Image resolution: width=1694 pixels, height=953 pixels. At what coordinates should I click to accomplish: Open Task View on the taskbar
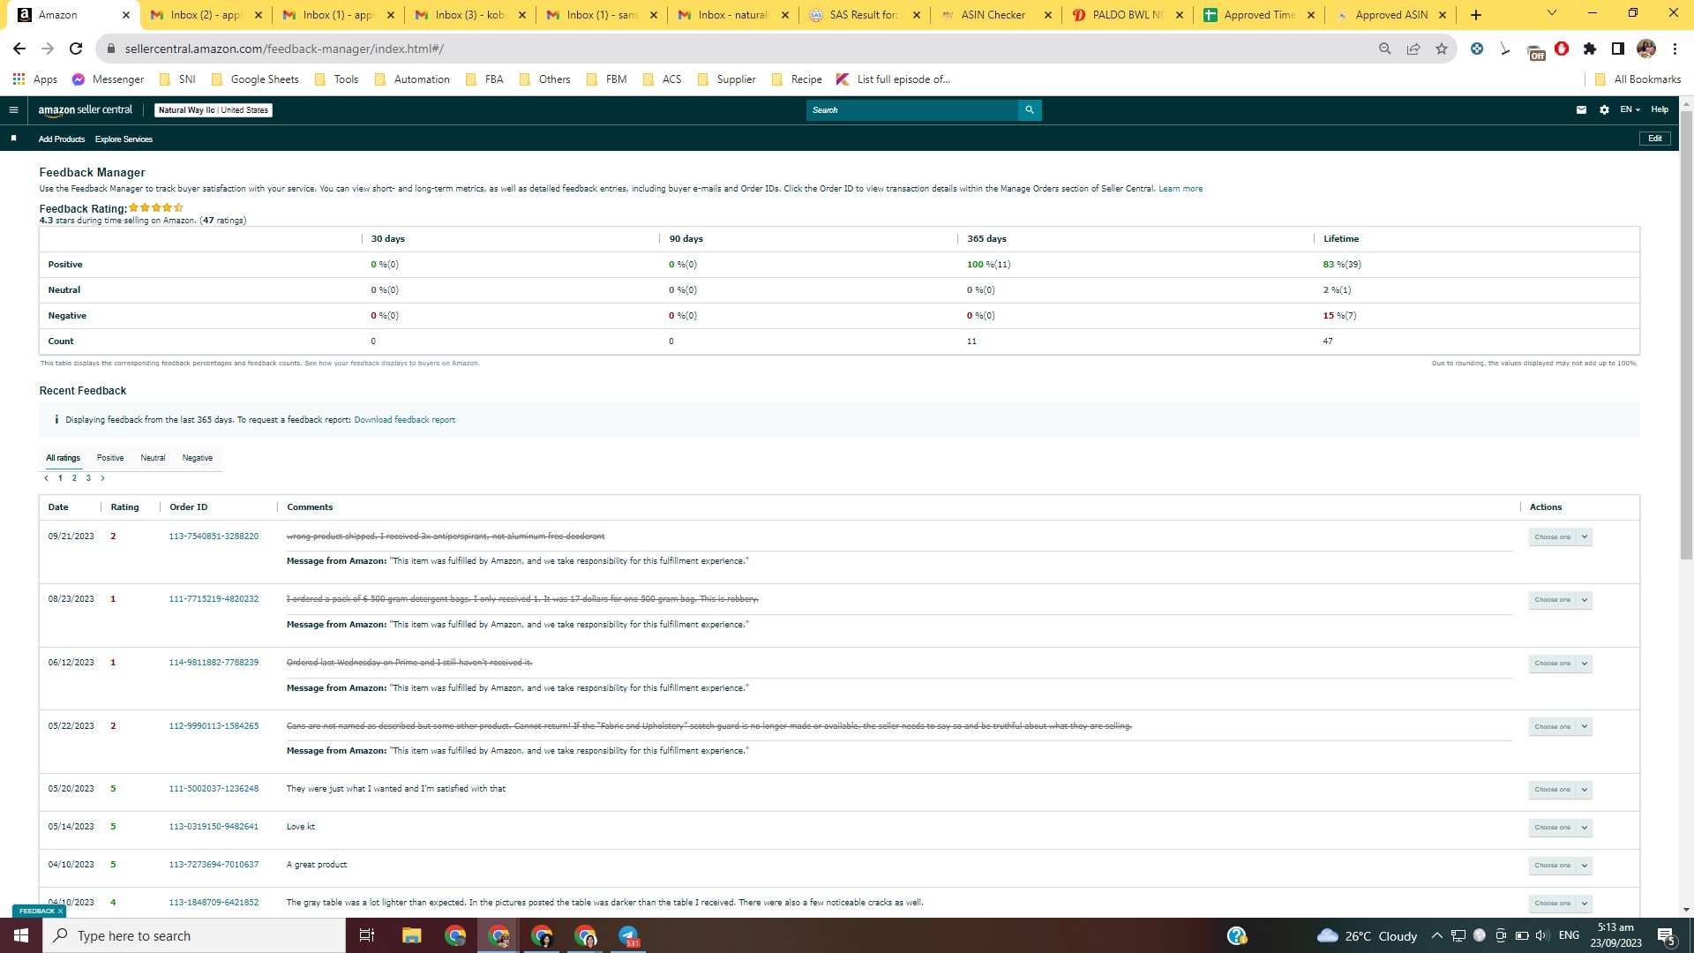click(367, 935)
